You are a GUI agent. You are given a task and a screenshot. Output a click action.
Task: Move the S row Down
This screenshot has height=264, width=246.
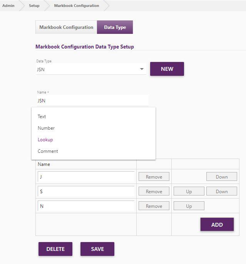[x=222, y=191]
